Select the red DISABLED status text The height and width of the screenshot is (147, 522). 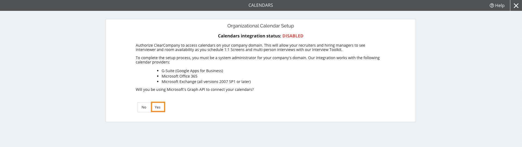(293, 36)
